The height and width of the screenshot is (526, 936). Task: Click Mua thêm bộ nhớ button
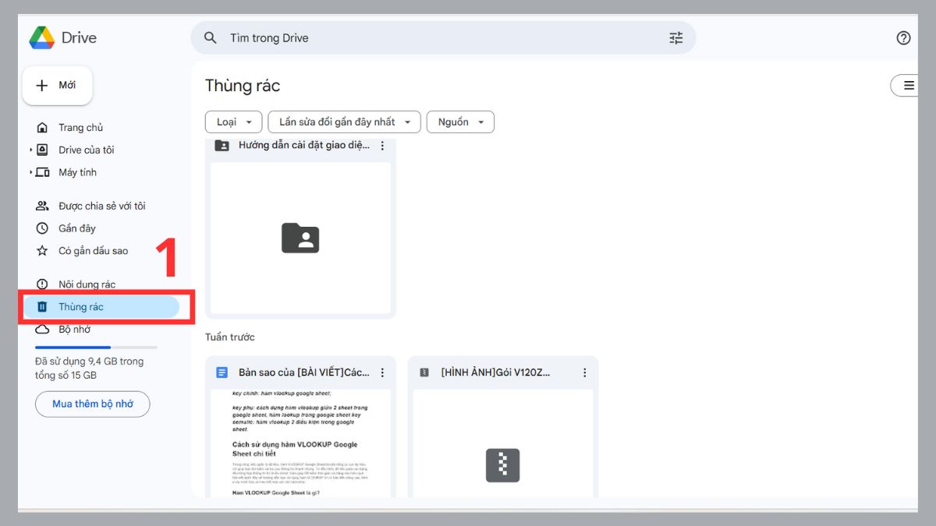[x=93, y=404]
